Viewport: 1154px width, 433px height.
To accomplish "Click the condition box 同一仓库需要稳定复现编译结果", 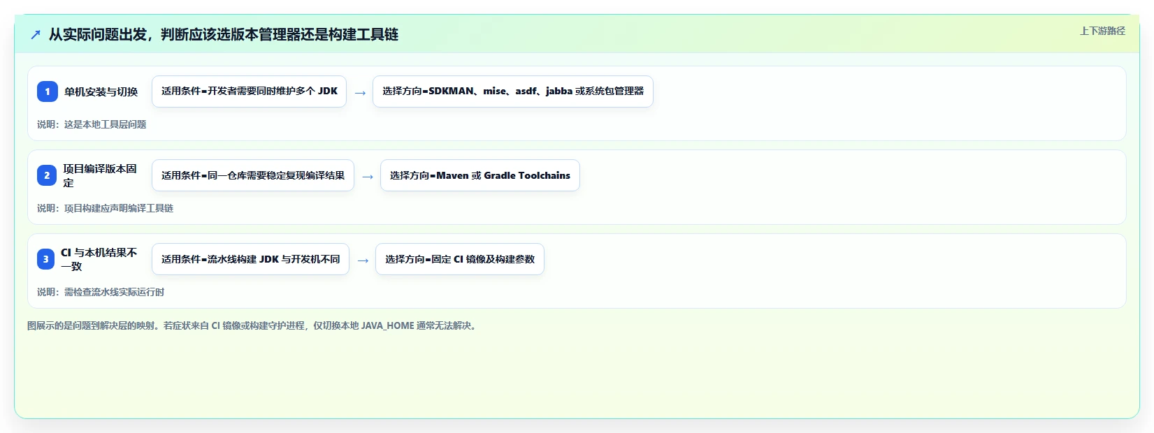I will coord(253,175).
